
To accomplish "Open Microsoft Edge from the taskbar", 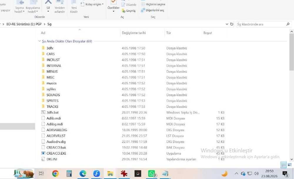I will [83, 174].
